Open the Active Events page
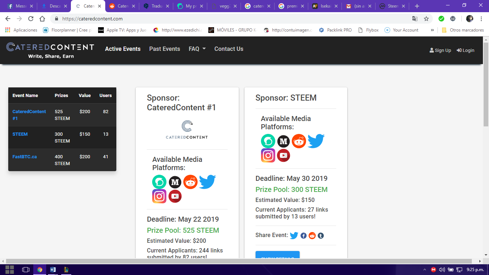489x275 pixels. [x=123, y=49]
